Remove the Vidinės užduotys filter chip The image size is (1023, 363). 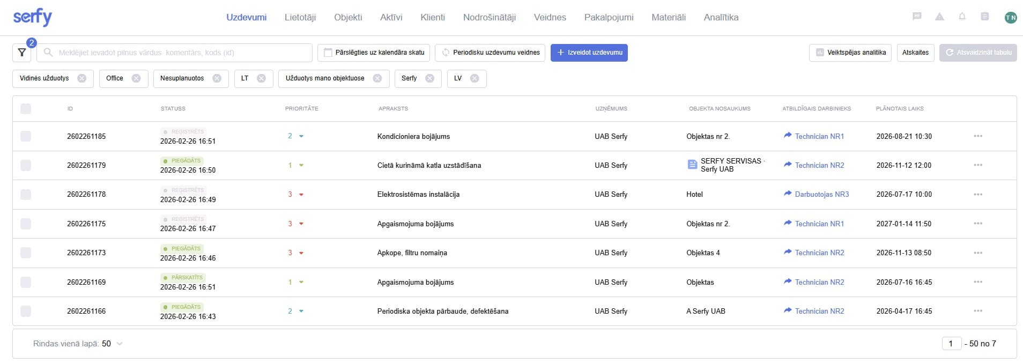pyautogui.click(x=81, y=78)
